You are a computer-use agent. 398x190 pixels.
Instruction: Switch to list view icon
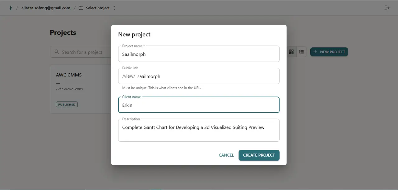[301, 52]
